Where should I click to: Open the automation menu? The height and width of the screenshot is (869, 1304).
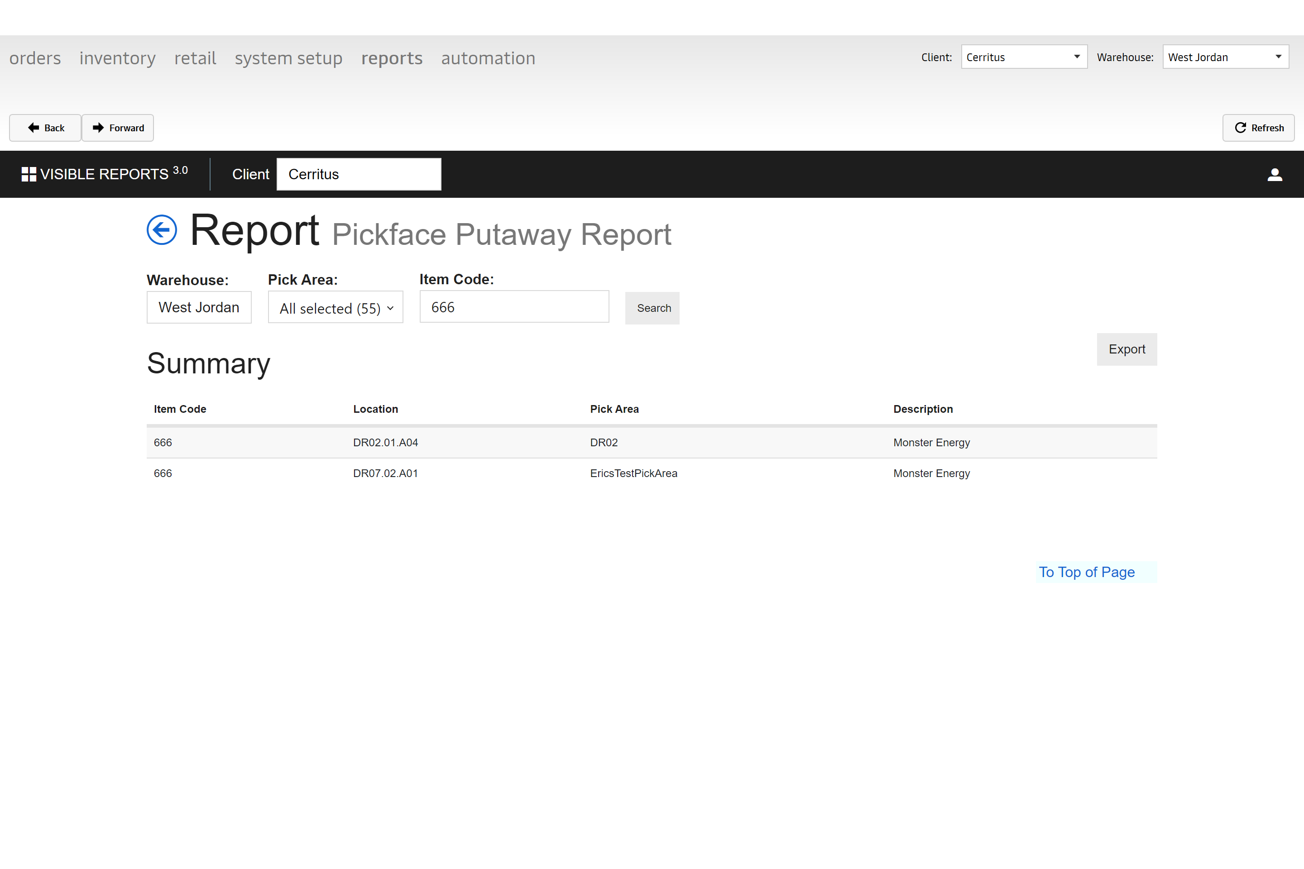(489, 57)
